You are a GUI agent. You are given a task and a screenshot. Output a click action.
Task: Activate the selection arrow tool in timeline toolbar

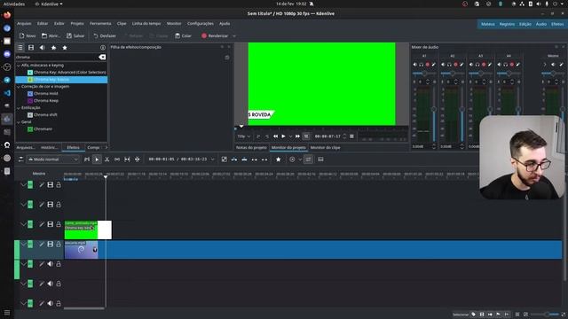click(x=97, y=159)
